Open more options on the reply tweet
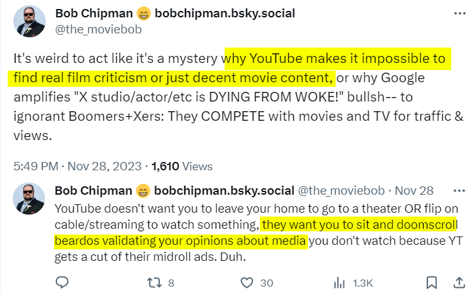This screenshot has height=293, width=473. click(x=459, y=191)
